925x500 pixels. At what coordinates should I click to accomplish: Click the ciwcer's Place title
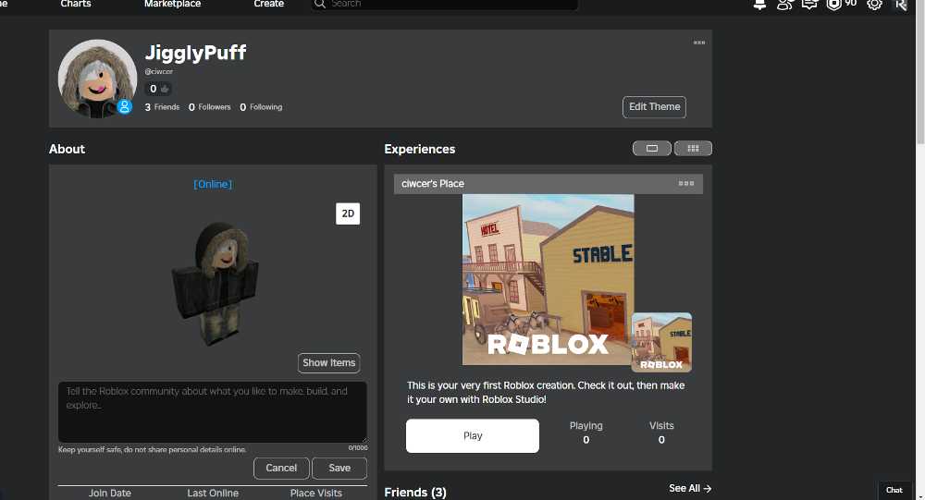point(432,183)
